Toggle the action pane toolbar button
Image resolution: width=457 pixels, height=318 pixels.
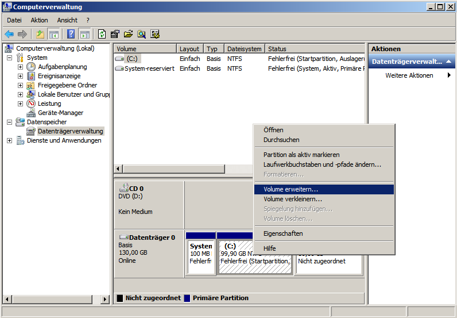(84, 34)
